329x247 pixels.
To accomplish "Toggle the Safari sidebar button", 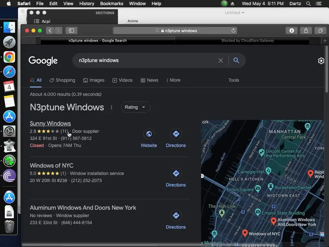I will coord(71,31).
